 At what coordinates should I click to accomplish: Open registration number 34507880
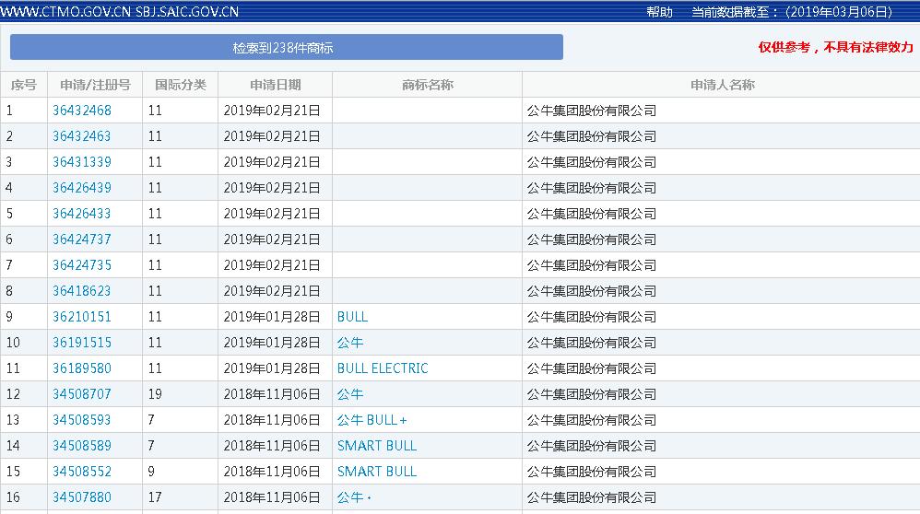81,497
